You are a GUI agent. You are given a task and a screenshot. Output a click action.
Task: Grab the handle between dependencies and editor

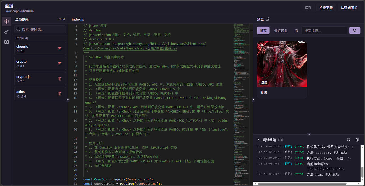pos(68,100)
